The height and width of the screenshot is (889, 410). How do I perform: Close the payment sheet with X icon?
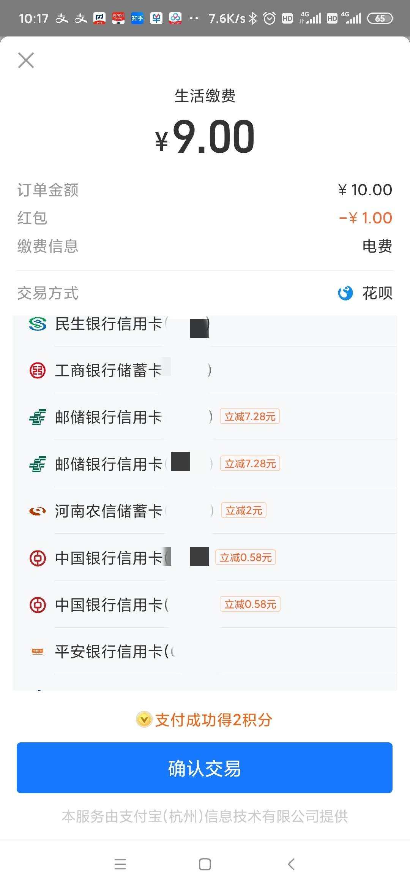pos(26,60)
